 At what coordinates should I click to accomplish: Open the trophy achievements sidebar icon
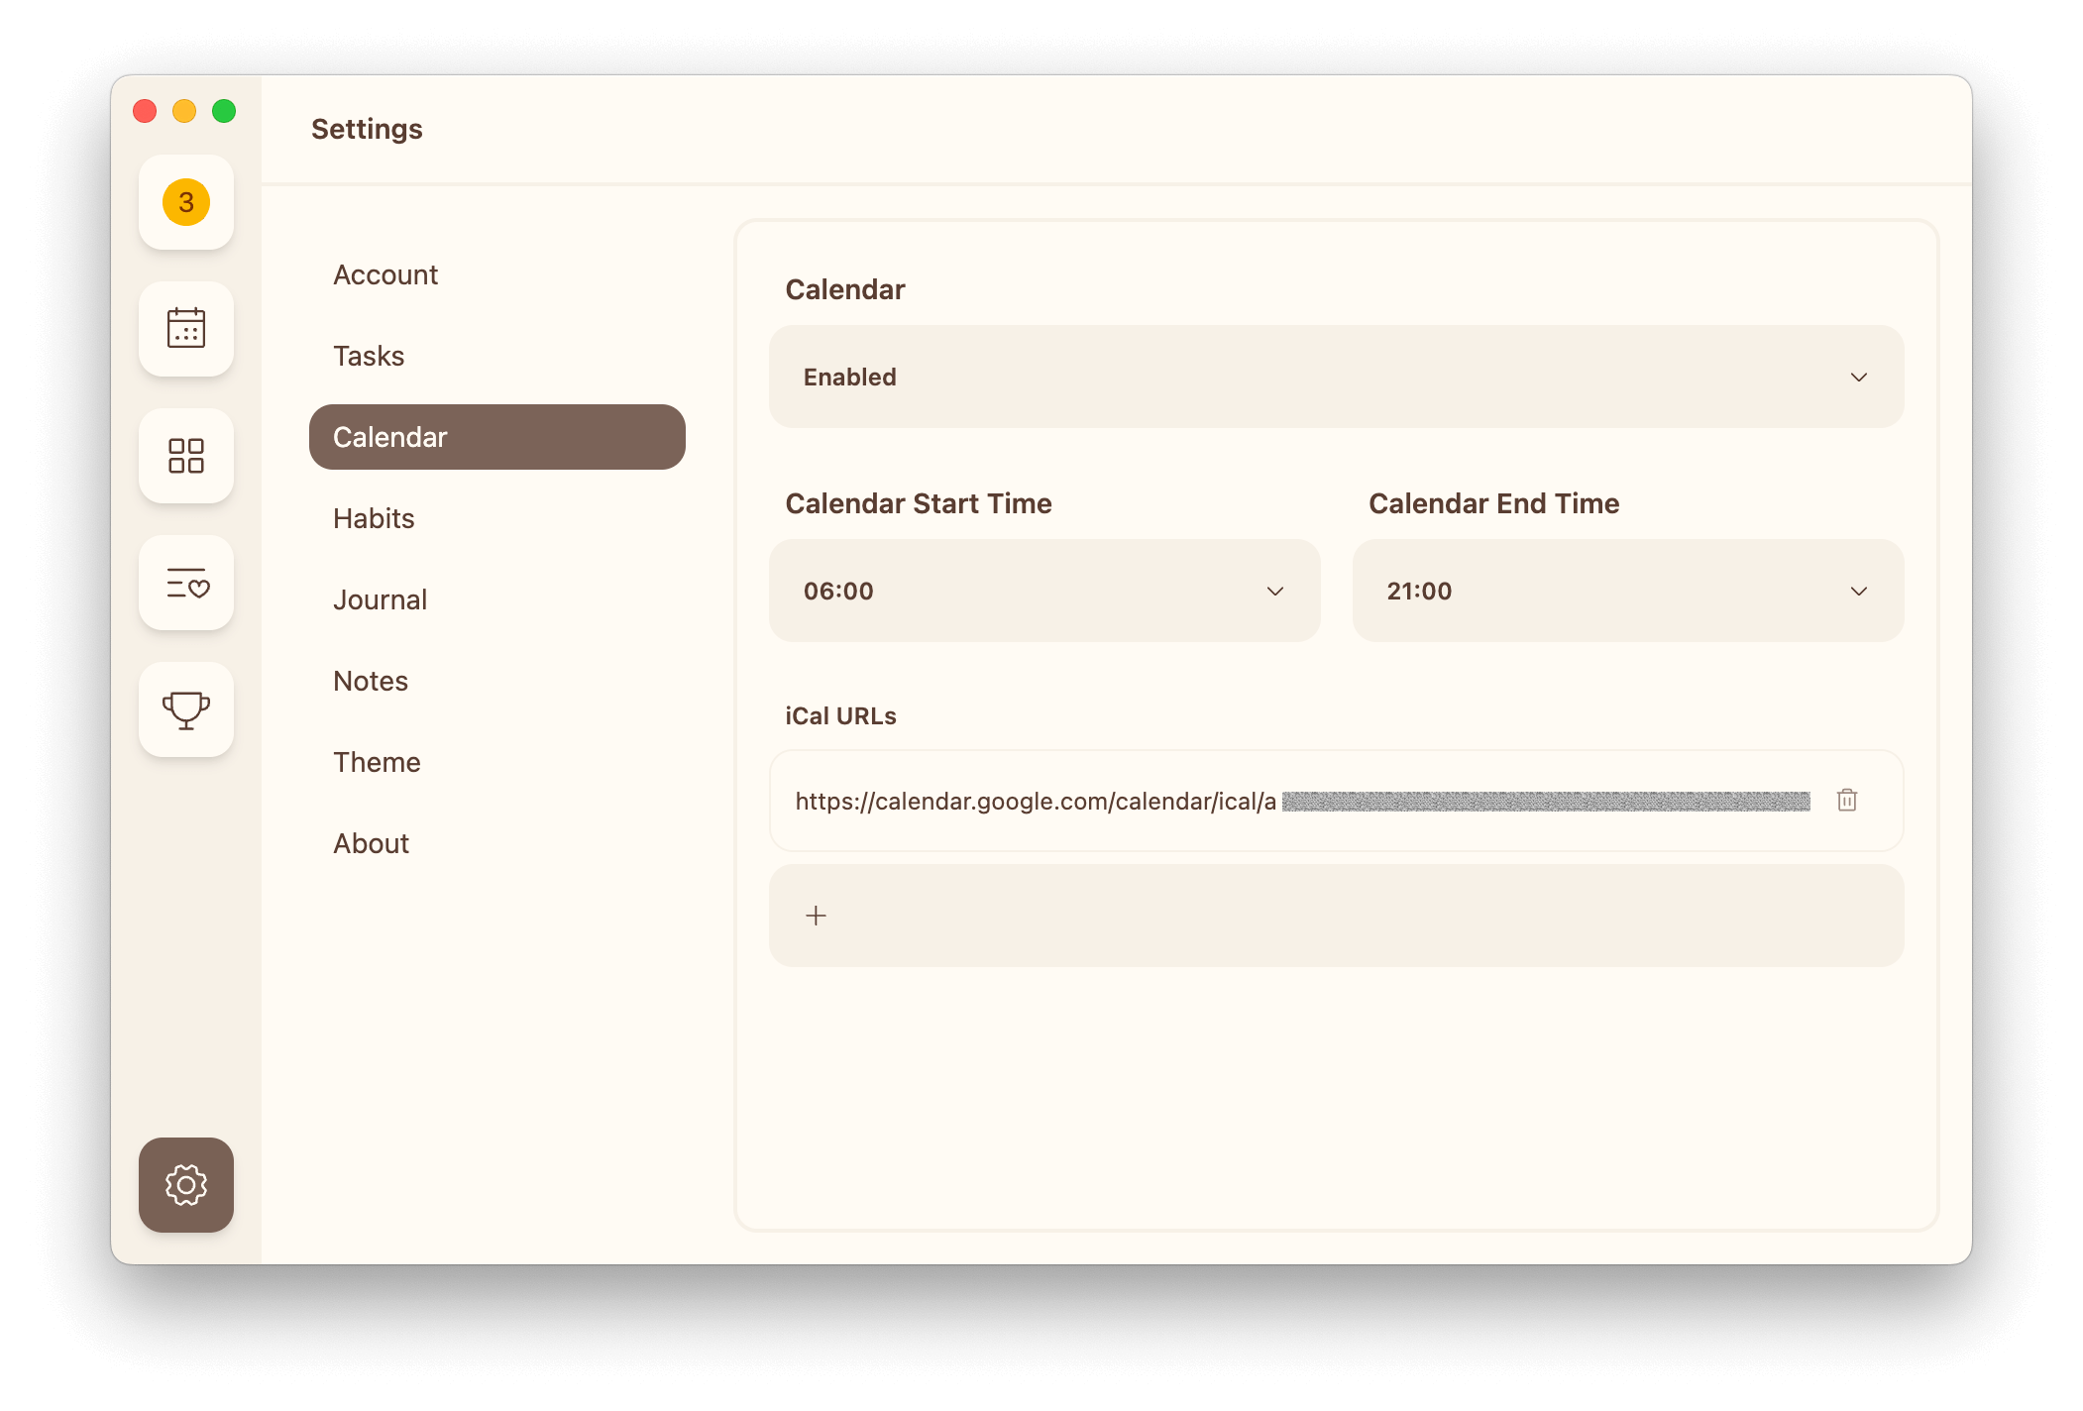tap(186, 709)
